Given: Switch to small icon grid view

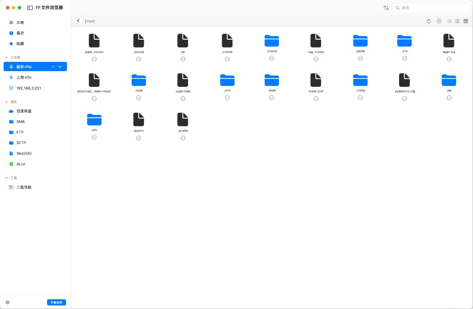Looking at the screenshot, I should pyautogui.click(x=466, y=21).
